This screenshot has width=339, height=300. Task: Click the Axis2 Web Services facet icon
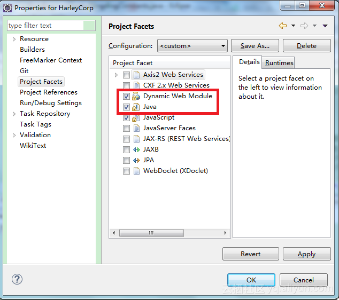click(x=136, y=75)
